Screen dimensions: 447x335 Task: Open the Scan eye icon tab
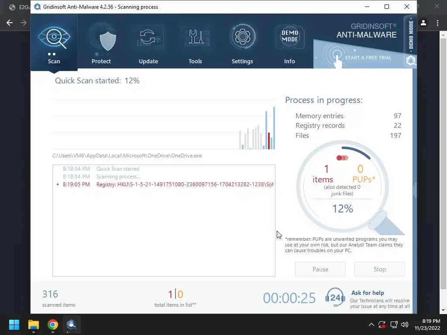(x=54, y=38)
